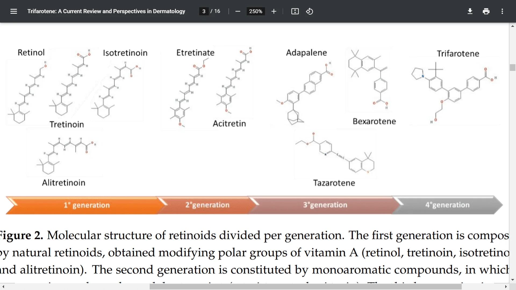Edit the current page number field

click(203, 11)
